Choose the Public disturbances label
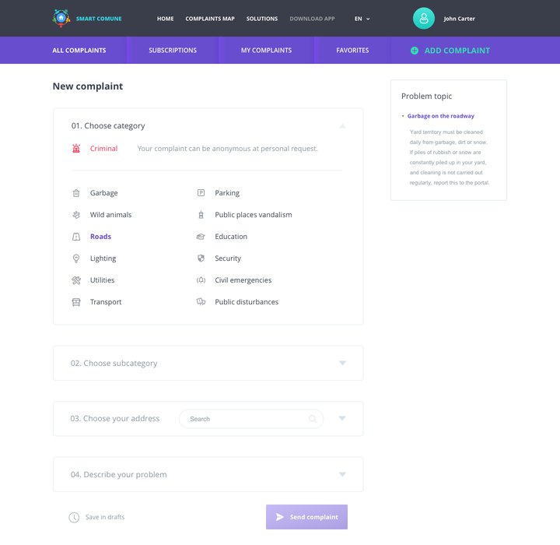Image resolution: width=560 pixels, height=545 pixels. [x=247, y=302]
